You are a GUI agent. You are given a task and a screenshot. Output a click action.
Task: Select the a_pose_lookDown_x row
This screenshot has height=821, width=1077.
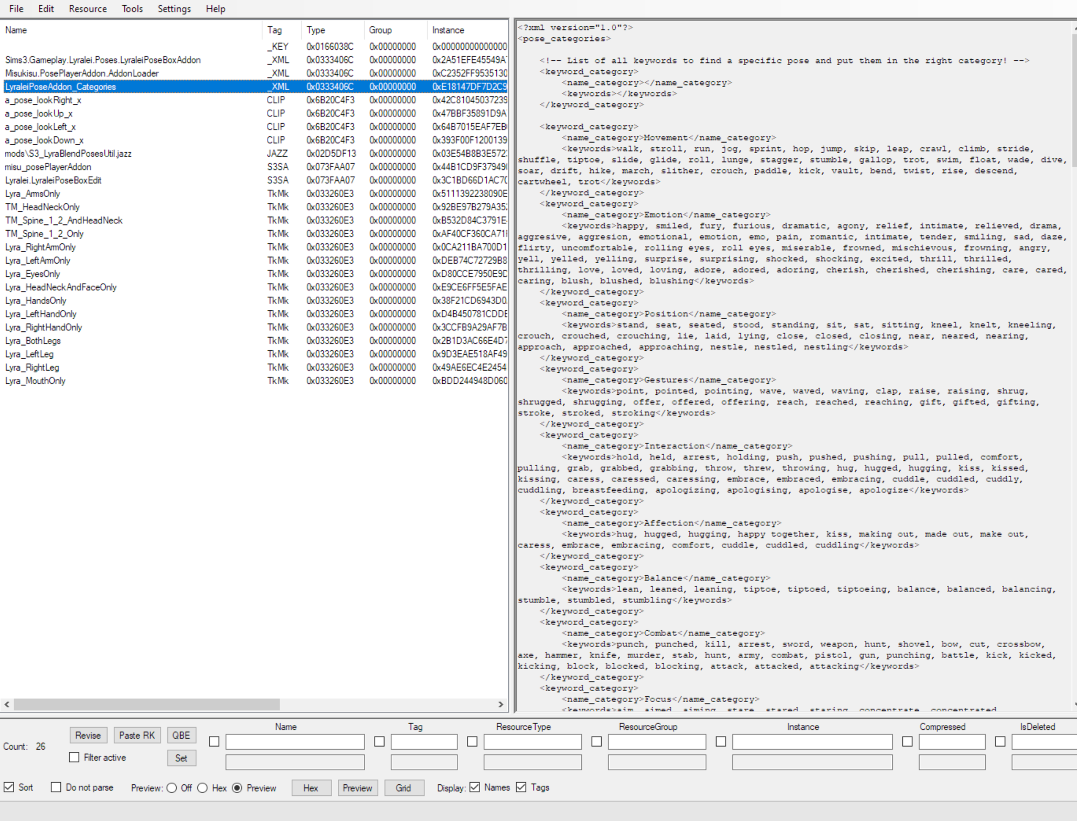click(255, 140)
